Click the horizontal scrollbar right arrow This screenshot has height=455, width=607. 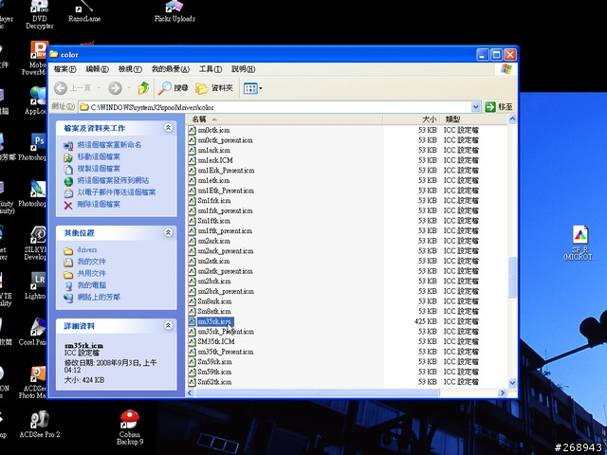pos(503,392)
